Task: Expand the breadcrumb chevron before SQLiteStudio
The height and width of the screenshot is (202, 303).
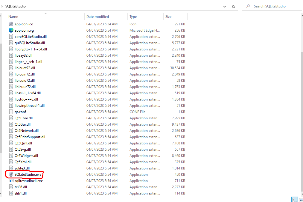Action: click(2, 6)
